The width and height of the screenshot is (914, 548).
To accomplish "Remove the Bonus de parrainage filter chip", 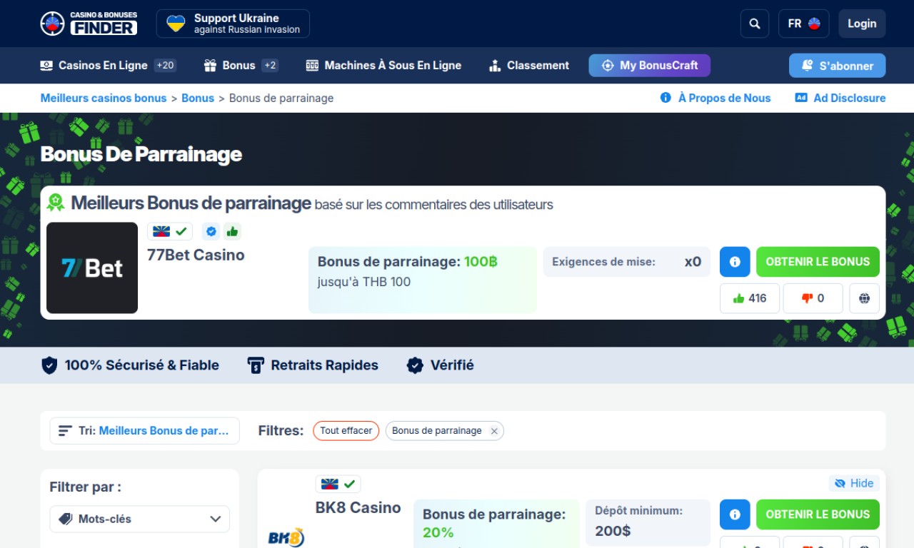I will pos(494,431).
